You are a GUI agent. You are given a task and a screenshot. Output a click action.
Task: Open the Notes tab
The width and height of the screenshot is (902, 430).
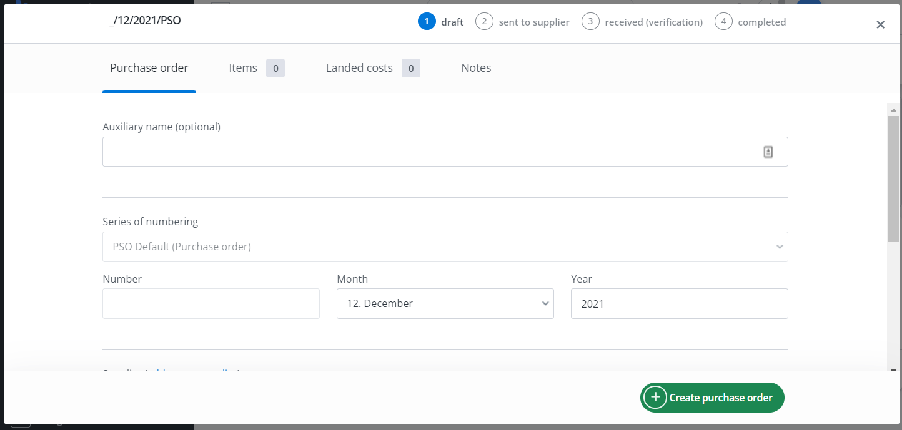(x=476, y=68)
